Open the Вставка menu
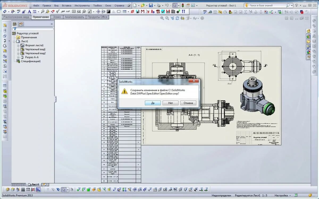319x199 pixels. click(x=66, y=5)
